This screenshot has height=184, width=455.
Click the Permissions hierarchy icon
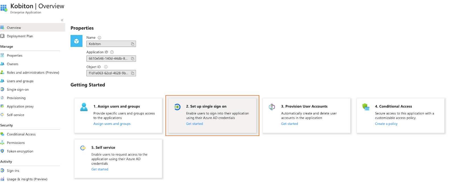click(2, 143)
